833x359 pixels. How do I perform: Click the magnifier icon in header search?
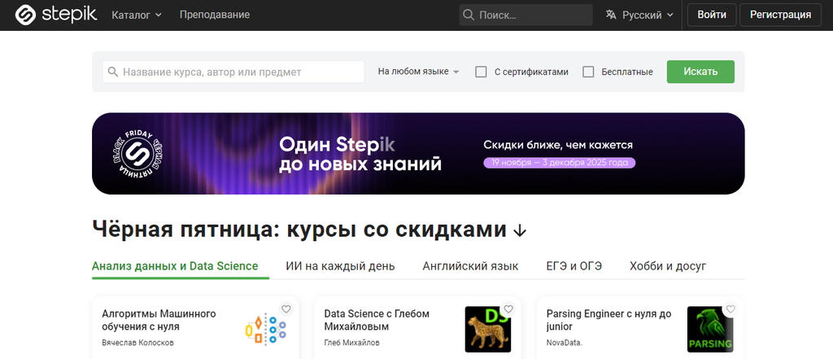click(x=469, y=15)
